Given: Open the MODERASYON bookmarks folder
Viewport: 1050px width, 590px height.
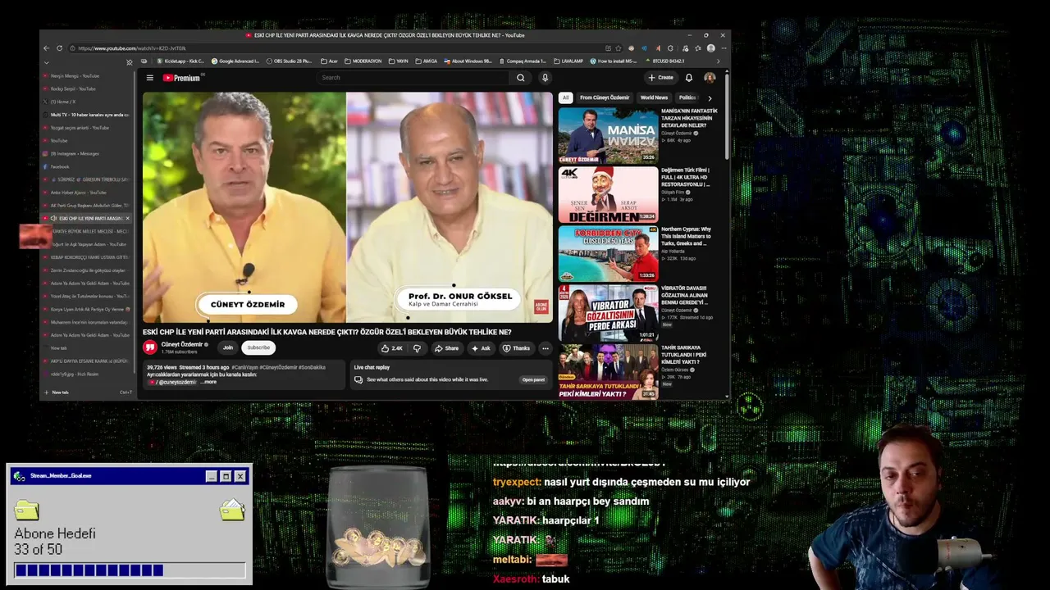Looking at the screenshot, I should coord(363,61).
